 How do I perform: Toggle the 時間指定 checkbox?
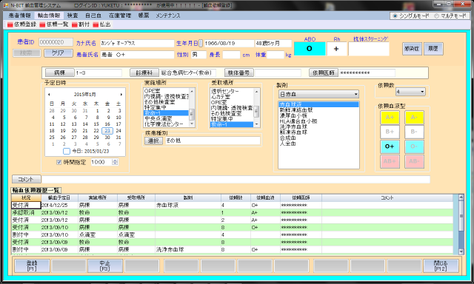pos(59,162)
